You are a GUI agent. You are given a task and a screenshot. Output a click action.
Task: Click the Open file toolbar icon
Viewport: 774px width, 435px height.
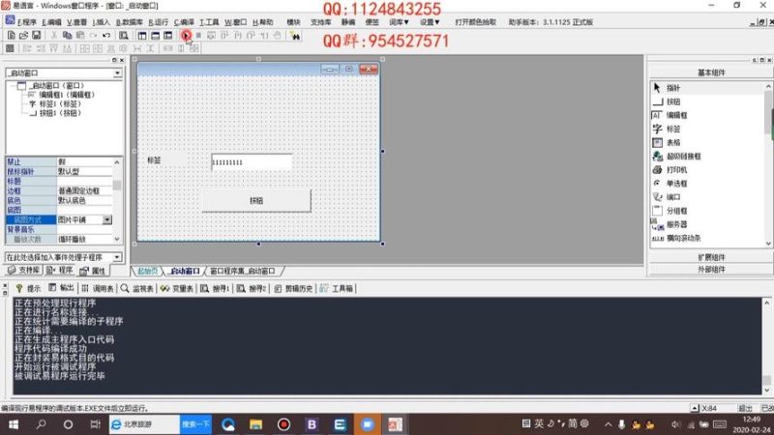point(23,36)
